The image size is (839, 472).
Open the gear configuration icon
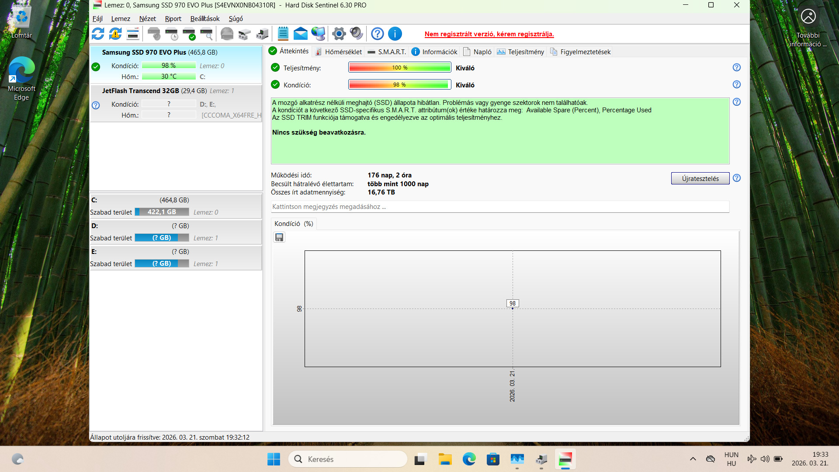339,34
